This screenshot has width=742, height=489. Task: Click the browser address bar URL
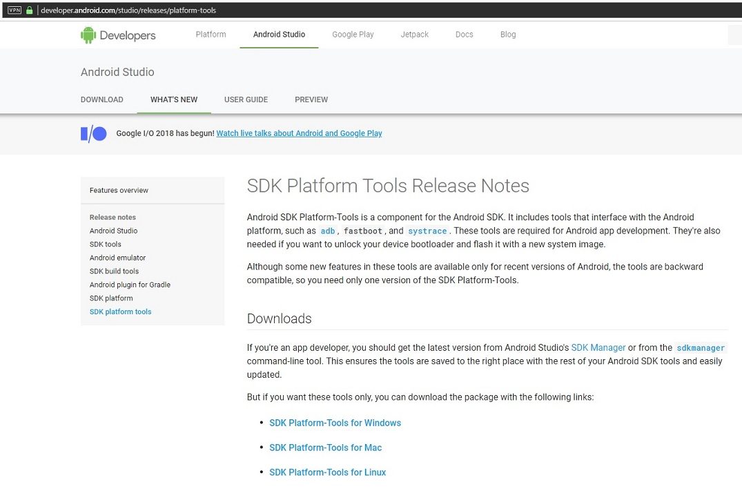pyautogui.click(x=128, y=10)
